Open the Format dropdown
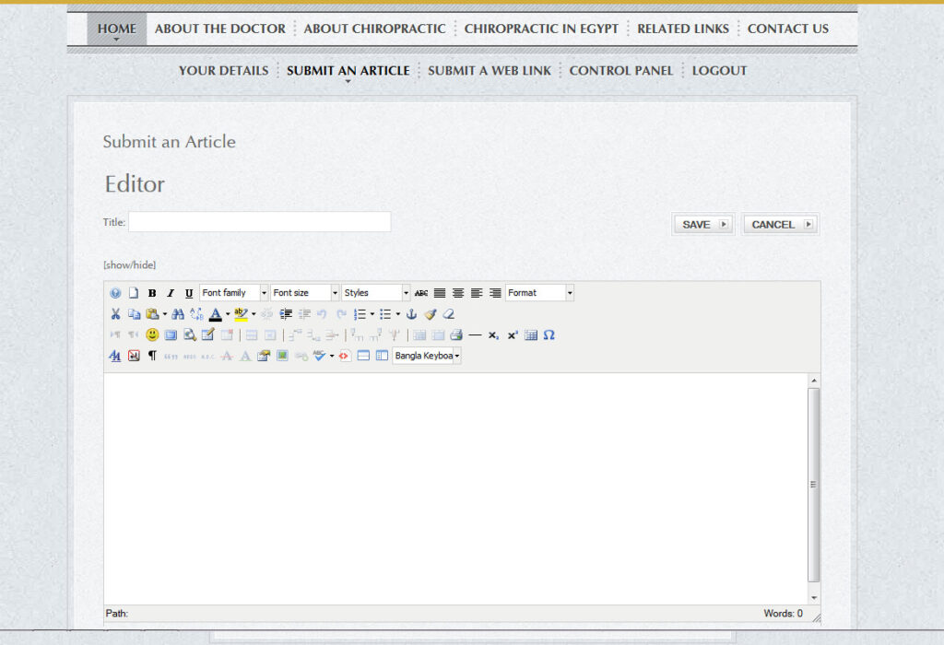Screen dimensions: 944x645 [x=540, y=293]
